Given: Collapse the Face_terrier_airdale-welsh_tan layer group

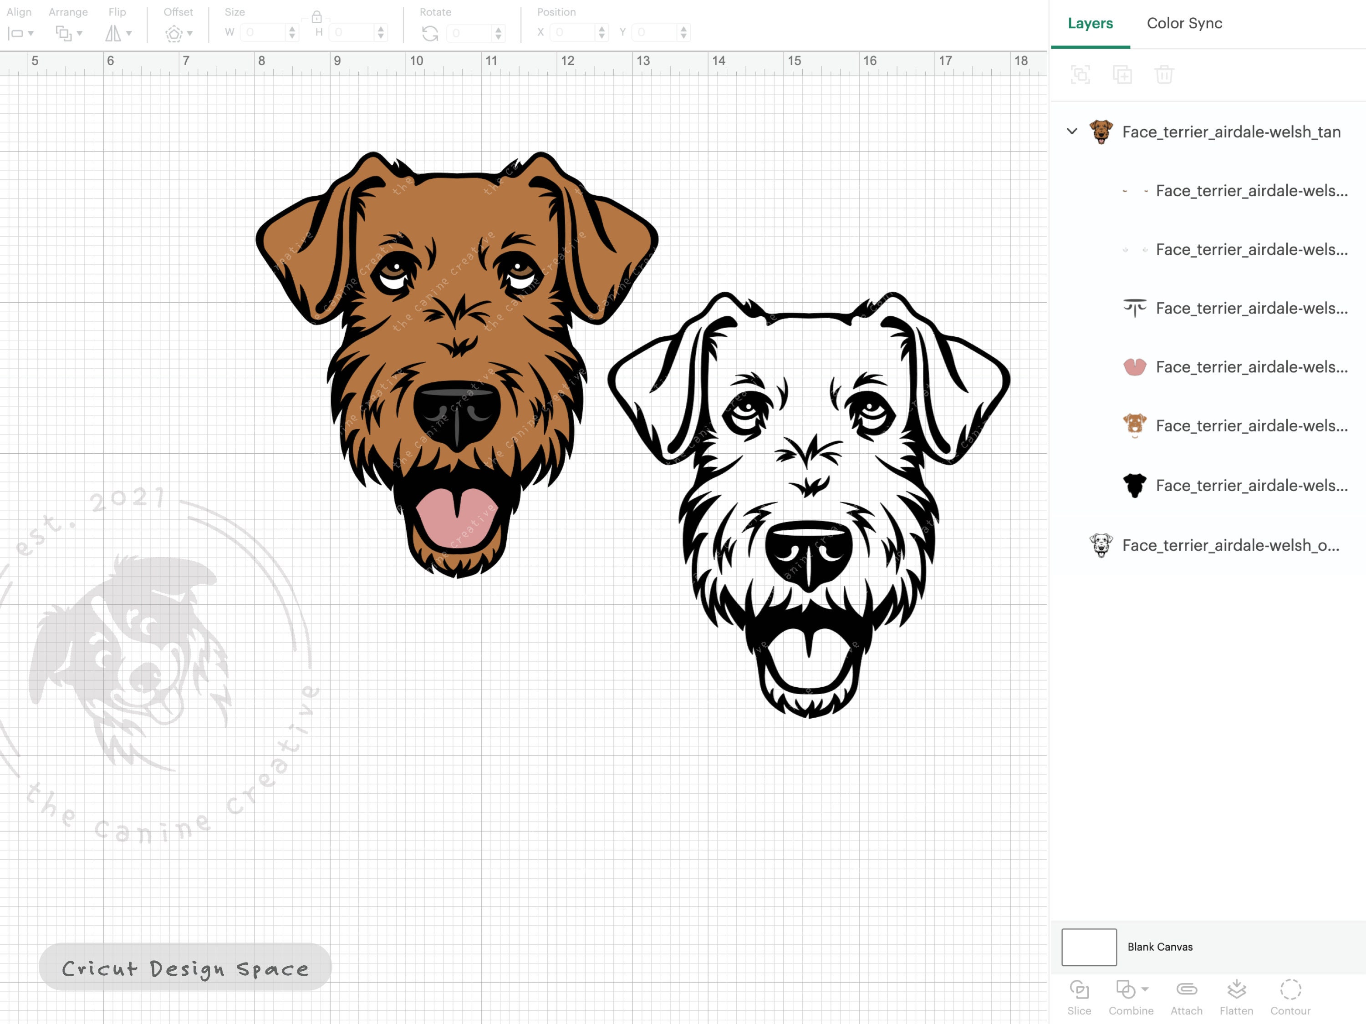Looking at the screenshot, I should tap(1071, 132).
